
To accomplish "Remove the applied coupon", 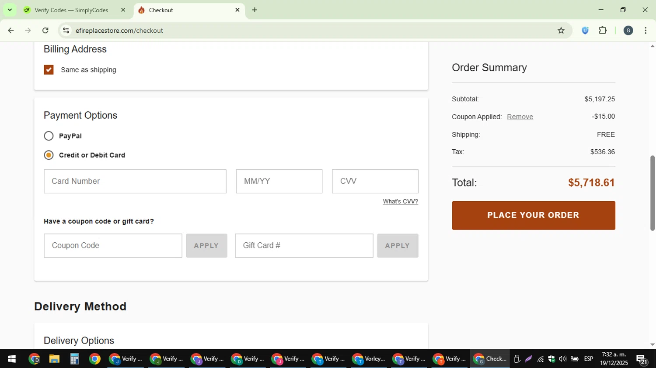I will pos(520,117).
